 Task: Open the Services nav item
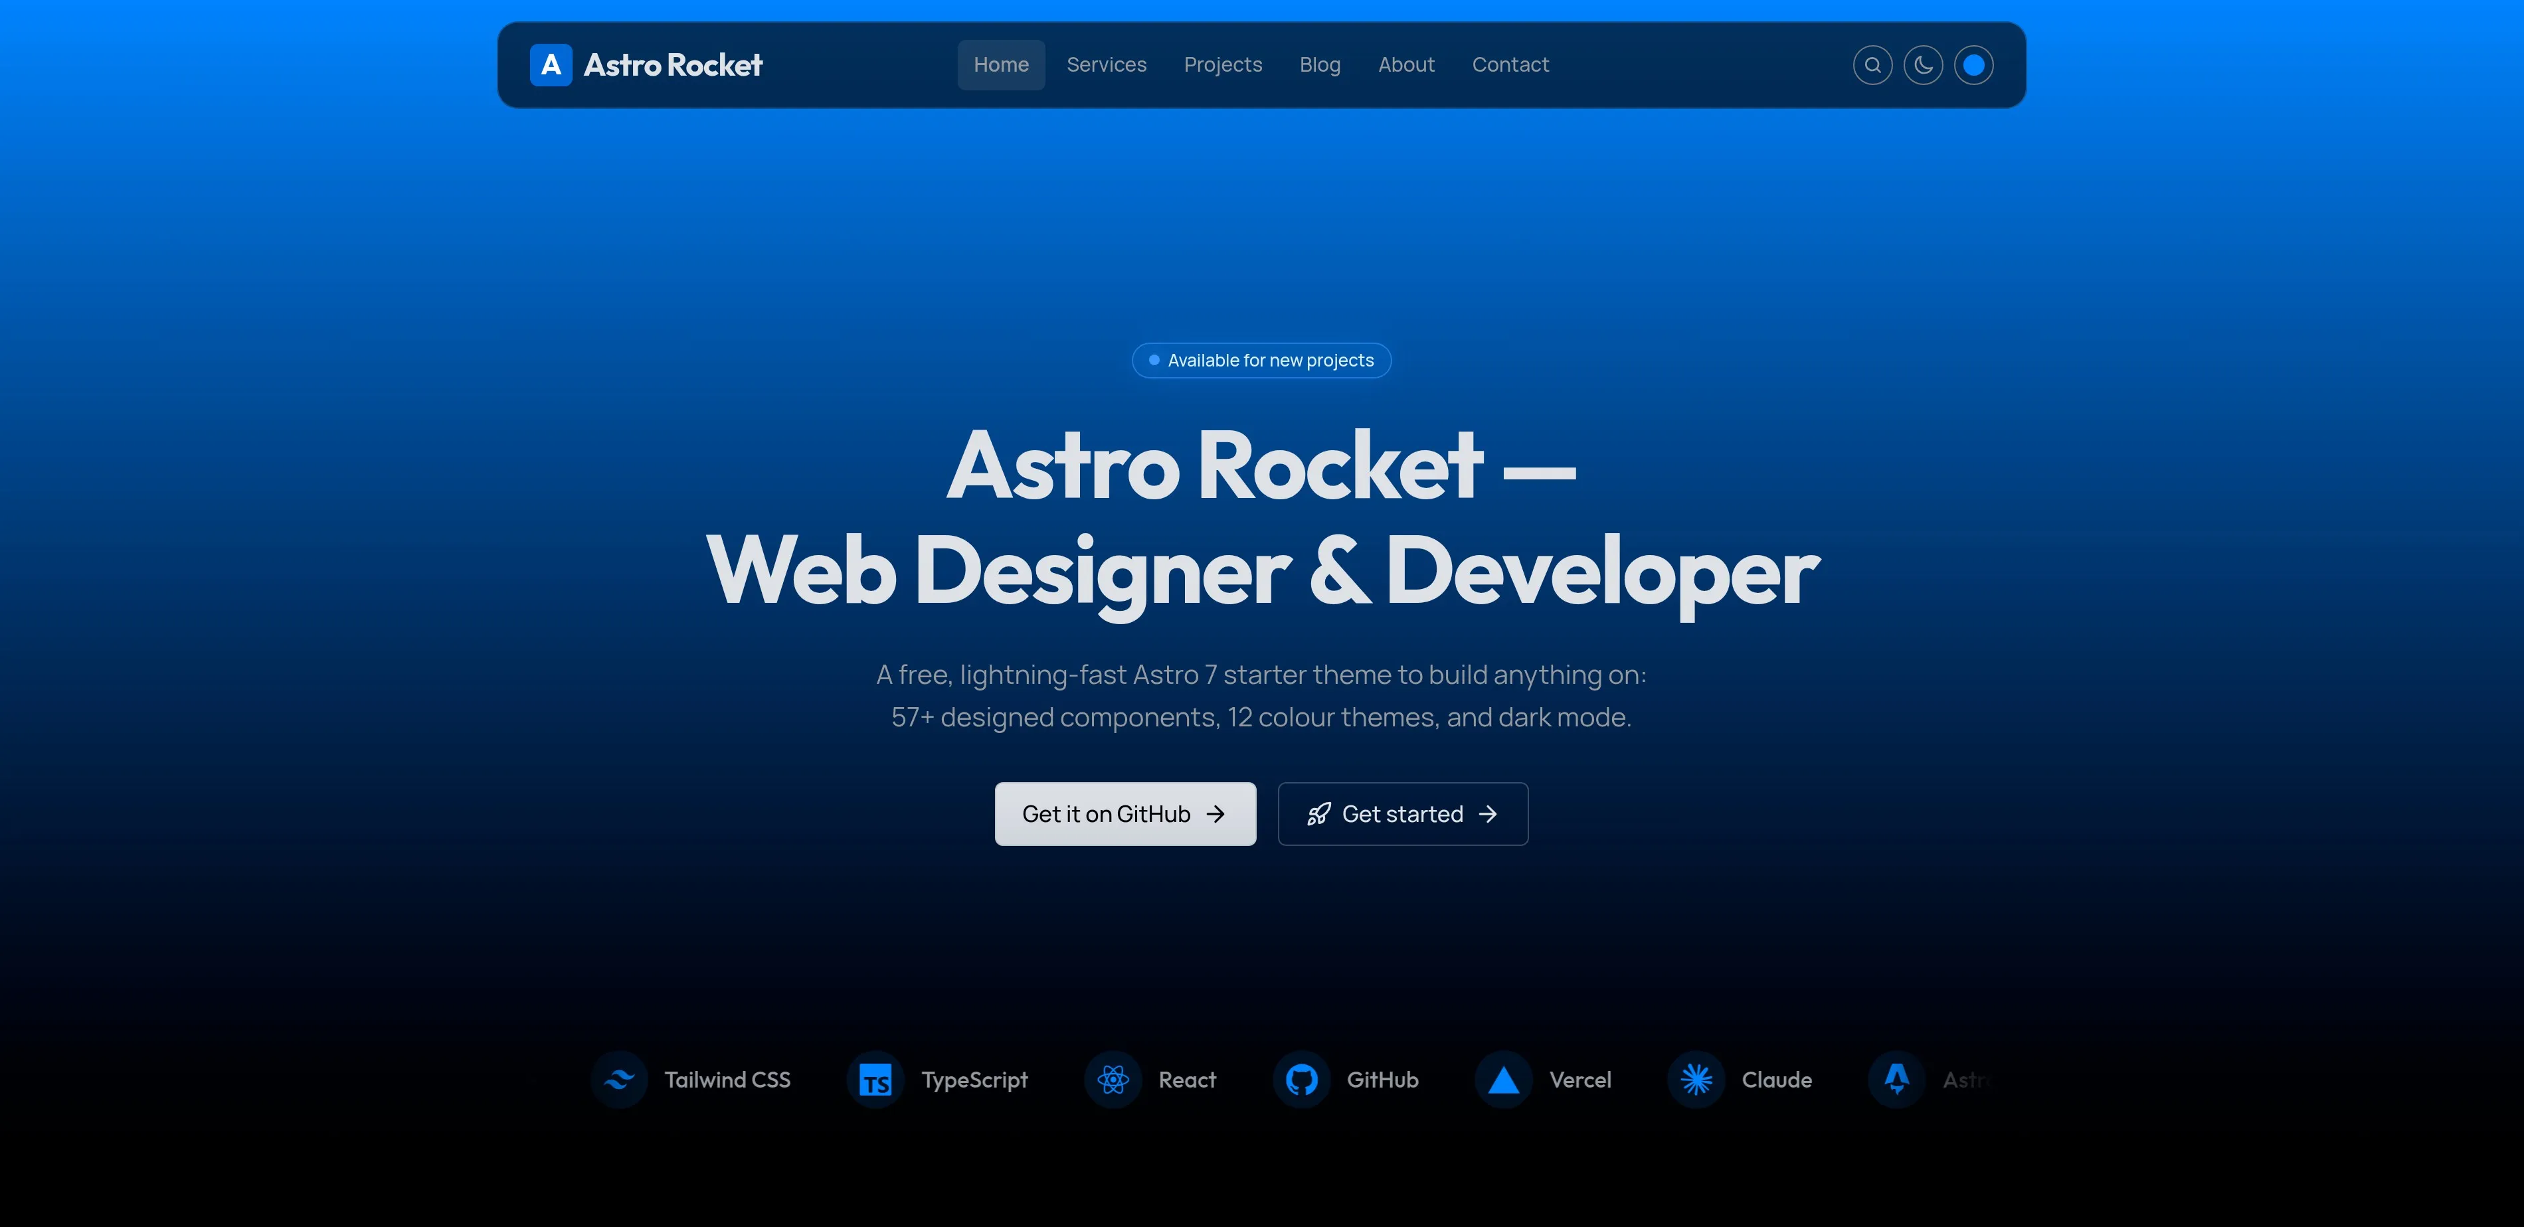tap(1106, 64)
